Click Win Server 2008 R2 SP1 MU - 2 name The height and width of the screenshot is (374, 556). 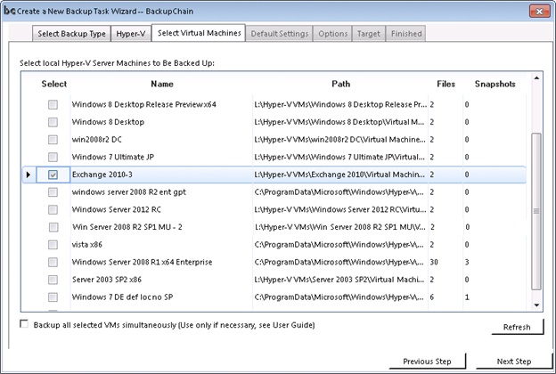(x=161, y=227)
